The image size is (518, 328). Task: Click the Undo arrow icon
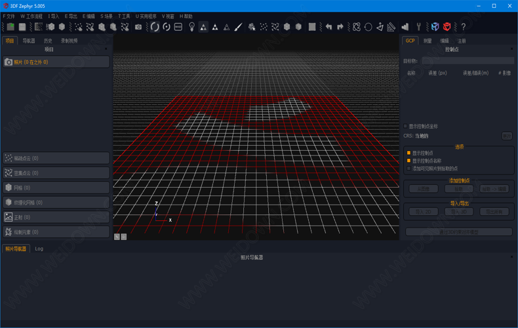pyautogui.click(x=329, y=27)
